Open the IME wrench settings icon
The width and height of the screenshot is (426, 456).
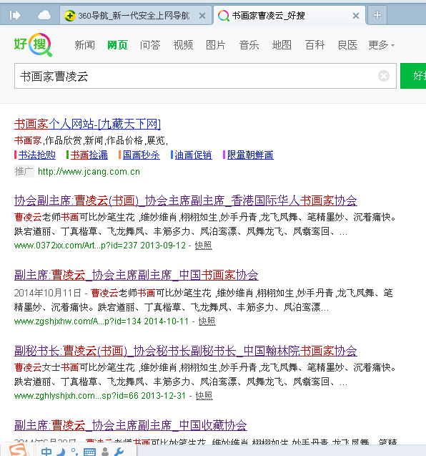(x=119, y=452)
